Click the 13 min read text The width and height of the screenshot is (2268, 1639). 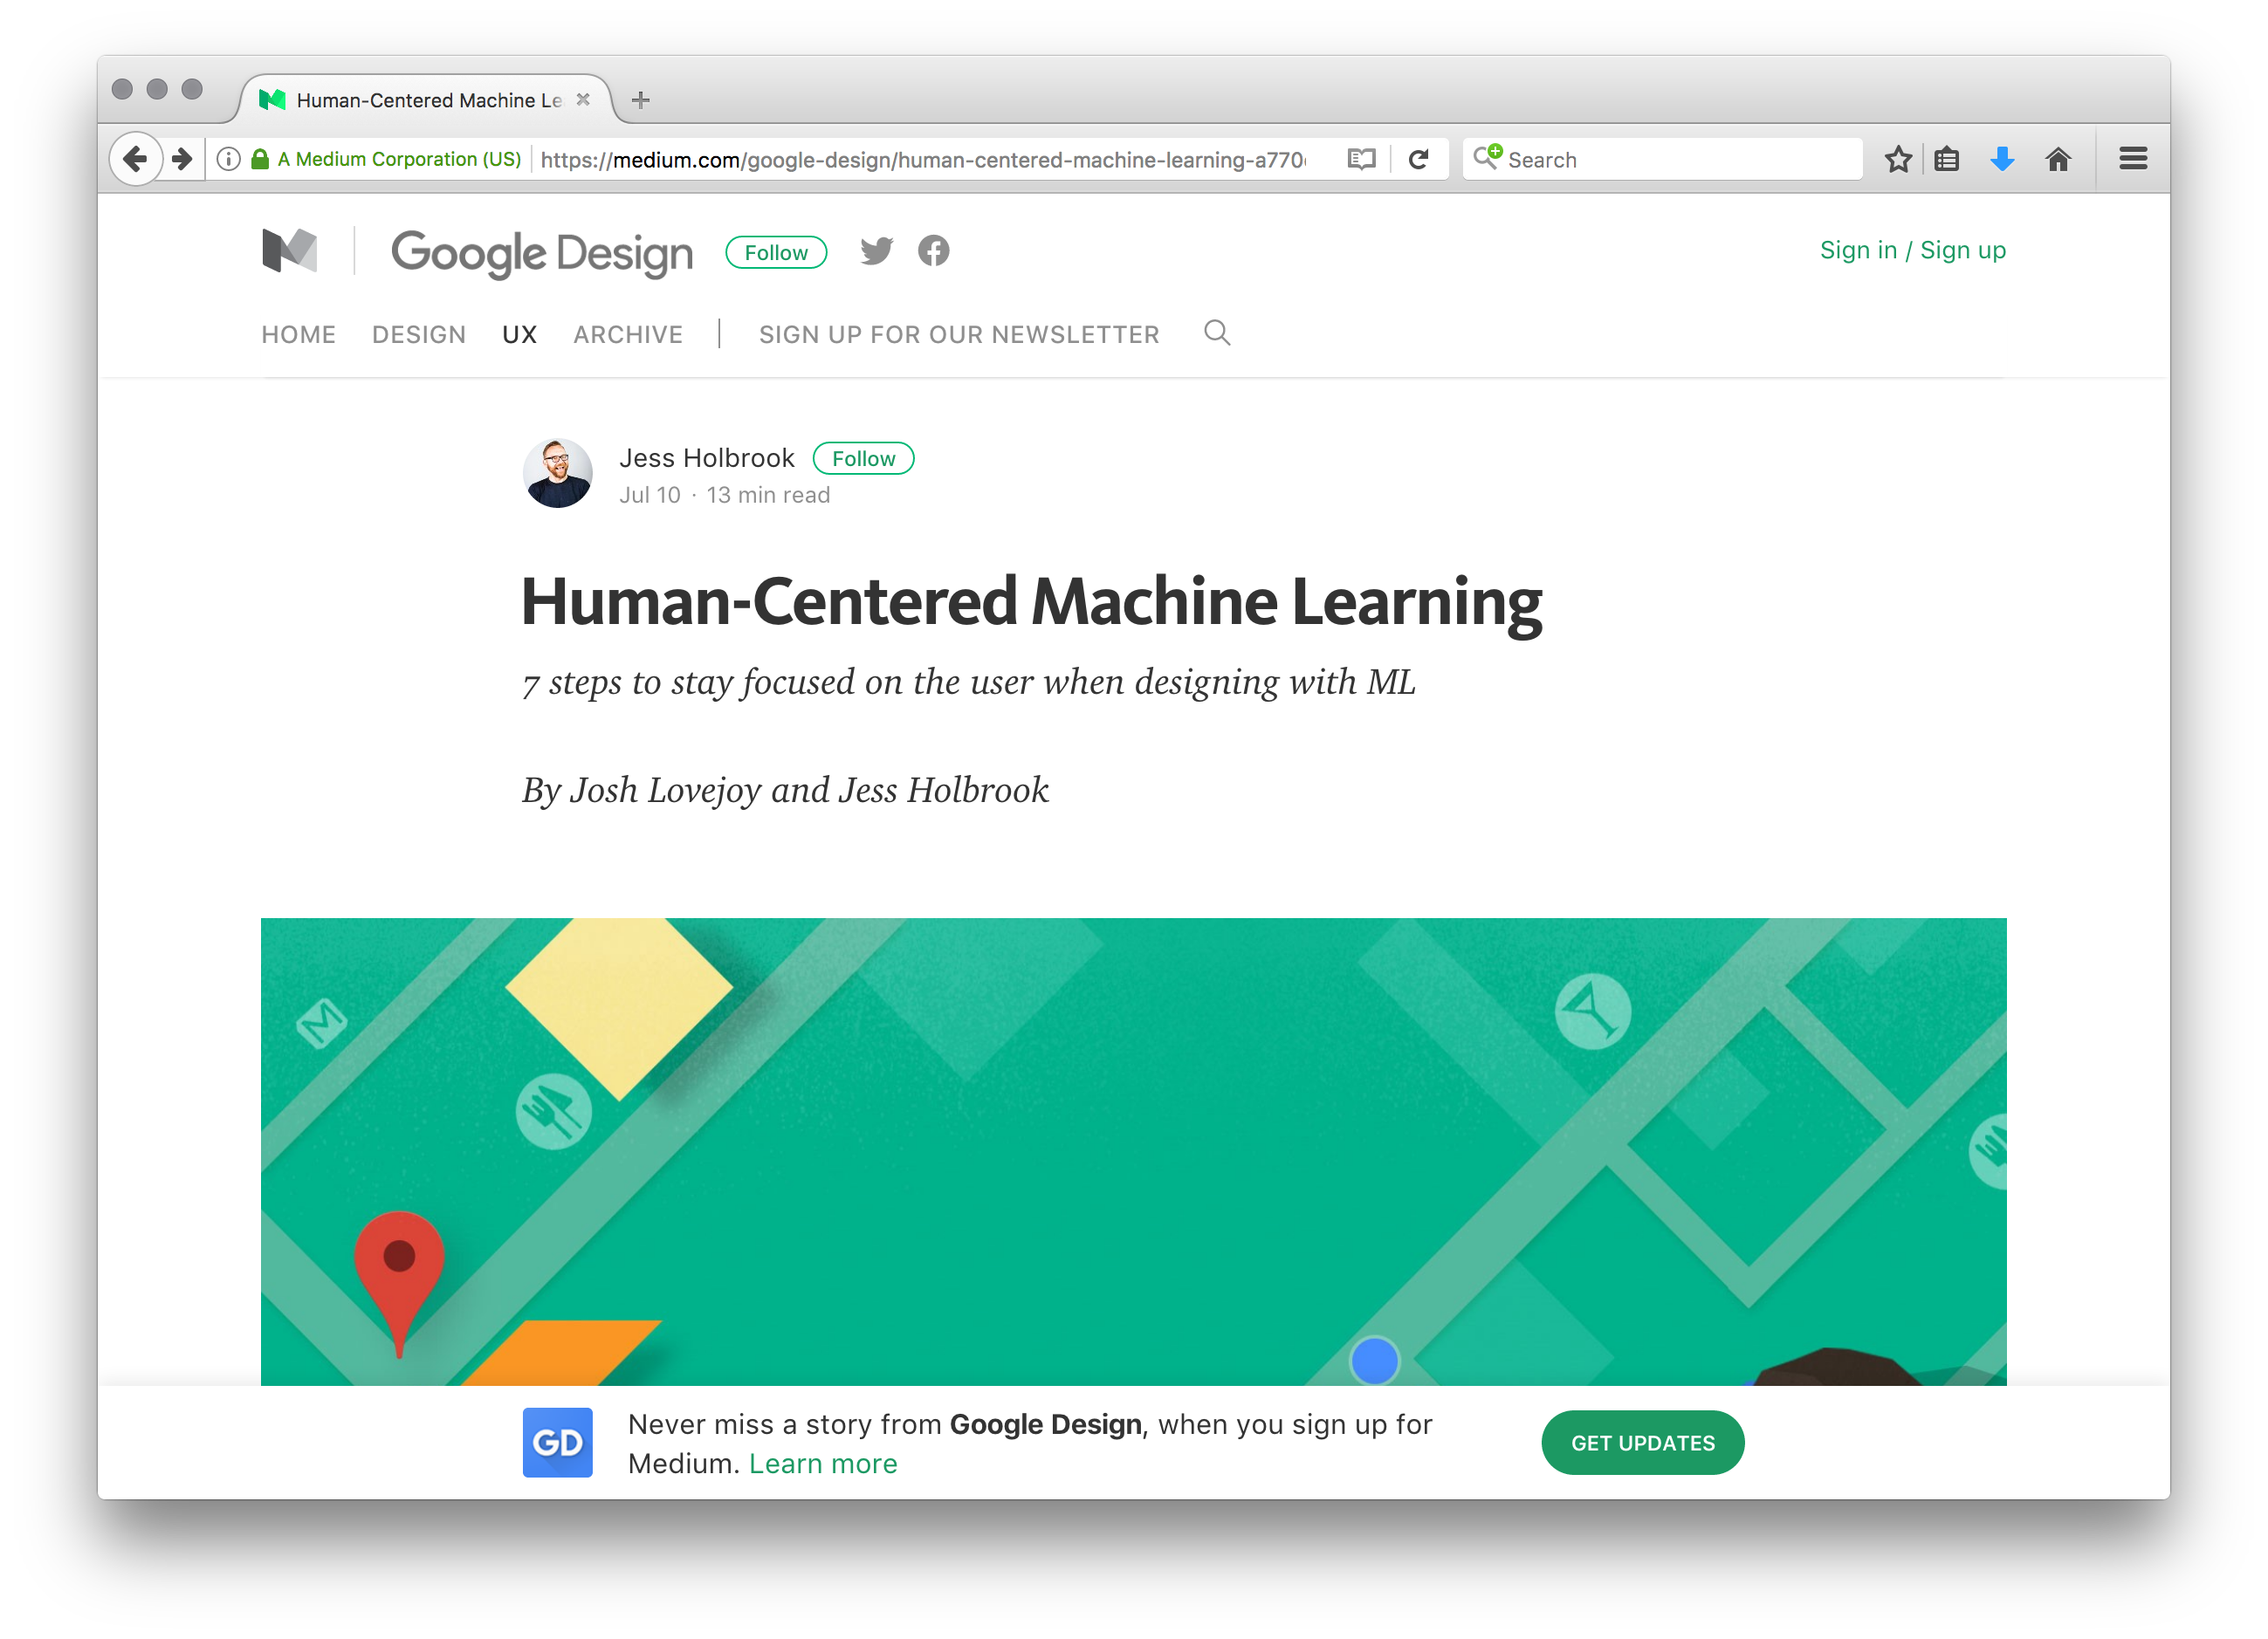tap(768, 495)
